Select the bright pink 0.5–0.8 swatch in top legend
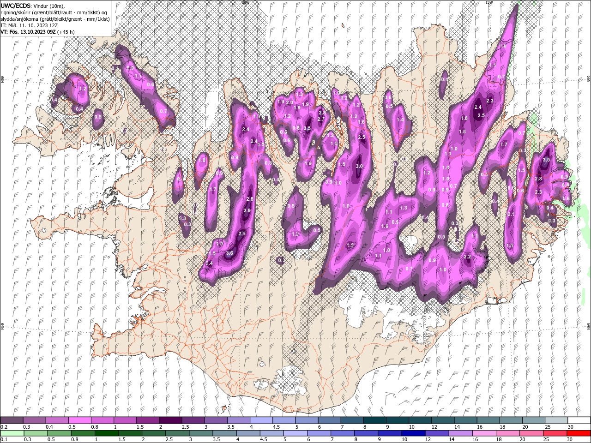This screenshot has width=591, height=443. 79,420
